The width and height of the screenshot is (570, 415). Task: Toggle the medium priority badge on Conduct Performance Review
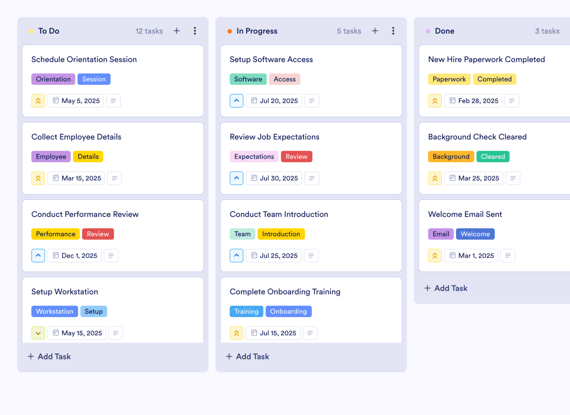38,256
